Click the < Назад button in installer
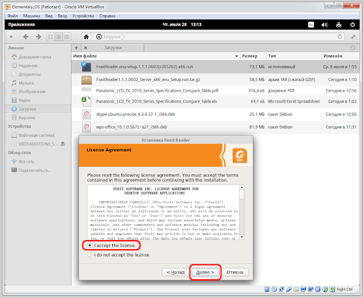 coord(175,272)
